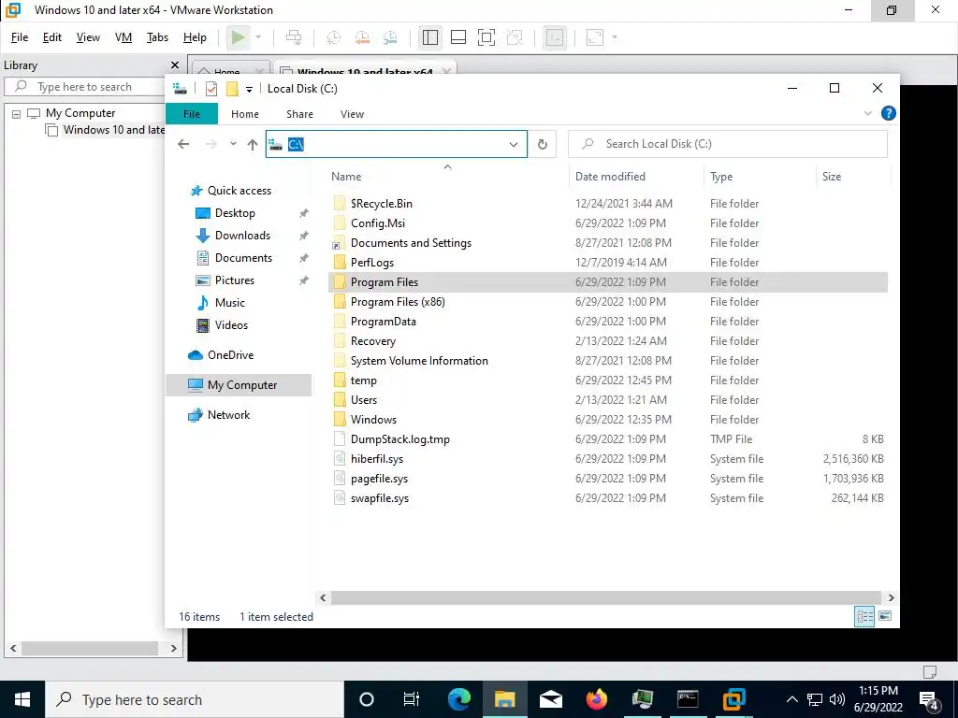The height and width of the screenshot is (718, 958).
Task: Expand the address bar history dropdown
Action: (x=514, y=145)
